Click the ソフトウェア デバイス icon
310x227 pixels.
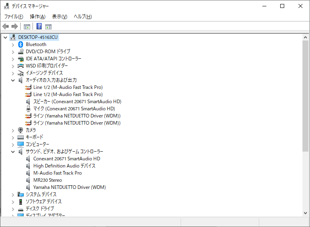(x=21, y=202)
